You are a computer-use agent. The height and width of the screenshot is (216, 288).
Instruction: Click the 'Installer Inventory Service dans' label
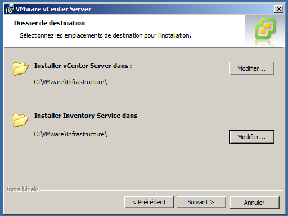pyautogui.click(x=85, y=116)
